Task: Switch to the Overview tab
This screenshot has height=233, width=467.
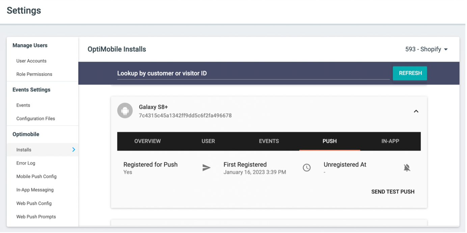Action: click(x=147, y=141)
